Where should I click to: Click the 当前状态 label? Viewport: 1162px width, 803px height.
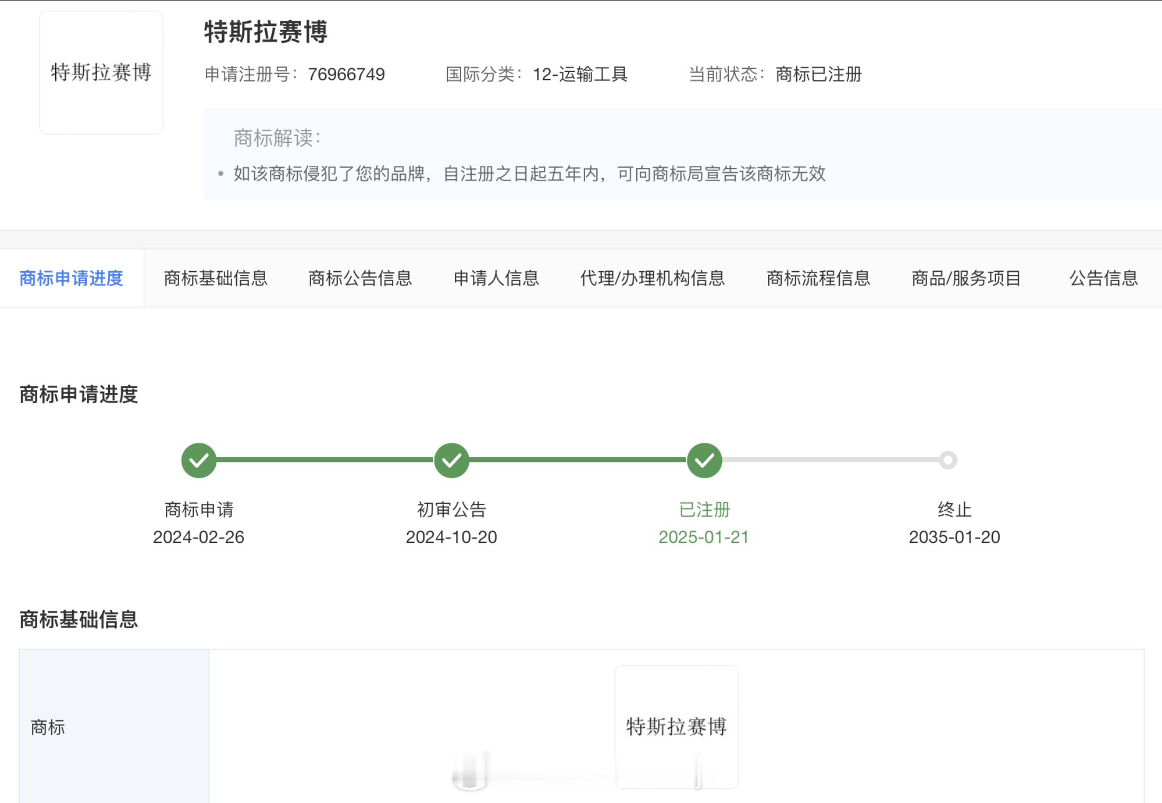coord(727,74)
